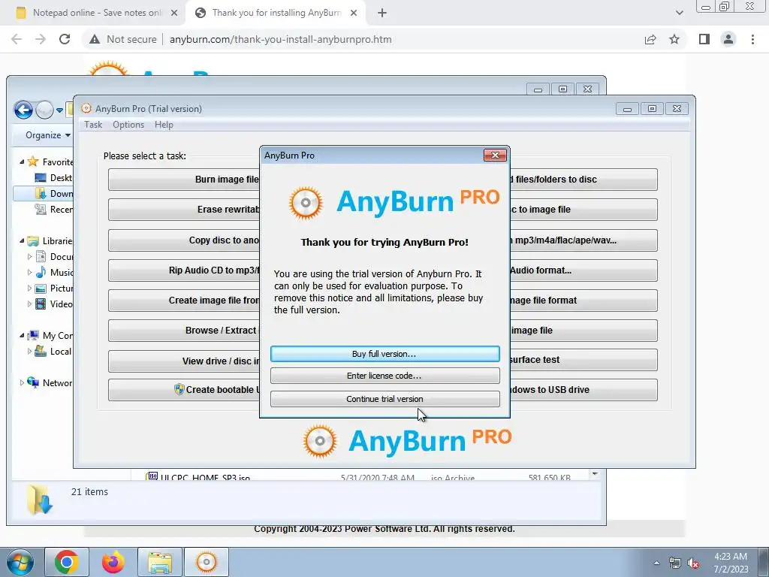Select Music library icon in tree
The height and width of the screenshot is (577, 769).
(41, 272)
